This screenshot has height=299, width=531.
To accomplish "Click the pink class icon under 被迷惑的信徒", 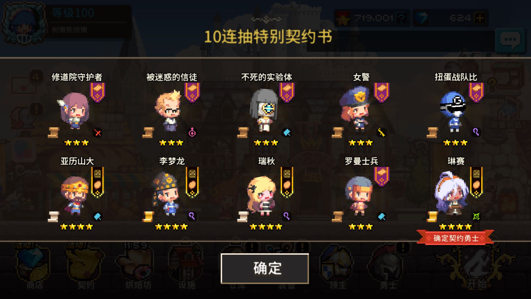I will tap(192, 132).
